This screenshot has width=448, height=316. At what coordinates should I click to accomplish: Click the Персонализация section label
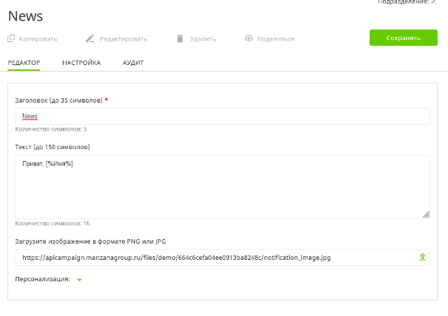(x=42, y=279)
